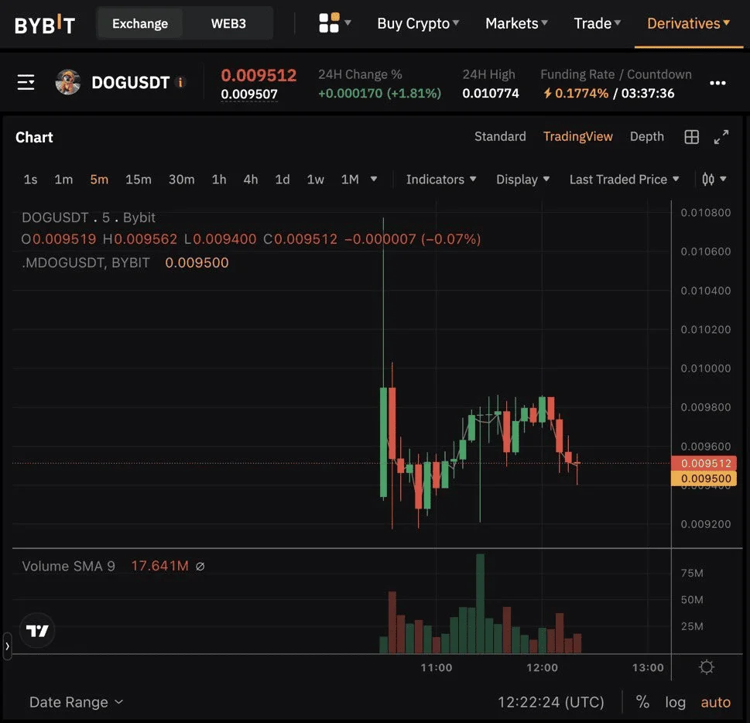Viewport: 750px width, 723px height.
Task: Open Last Traded Price dropdown
Action: [x=624, y=180]
